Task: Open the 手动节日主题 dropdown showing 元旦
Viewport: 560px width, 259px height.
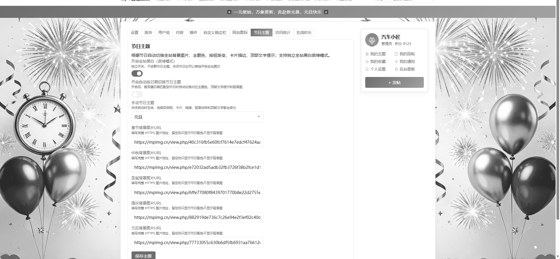Action: click(x=197, y=117)
